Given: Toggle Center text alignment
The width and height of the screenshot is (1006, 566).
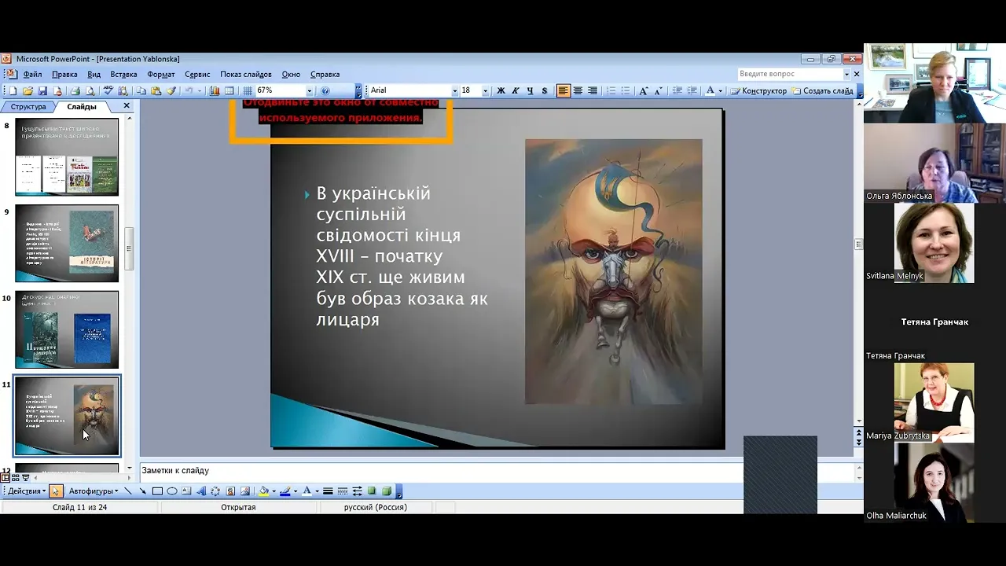Looking at the screenshot, I should pyautogui.click(x=578, y=91).
